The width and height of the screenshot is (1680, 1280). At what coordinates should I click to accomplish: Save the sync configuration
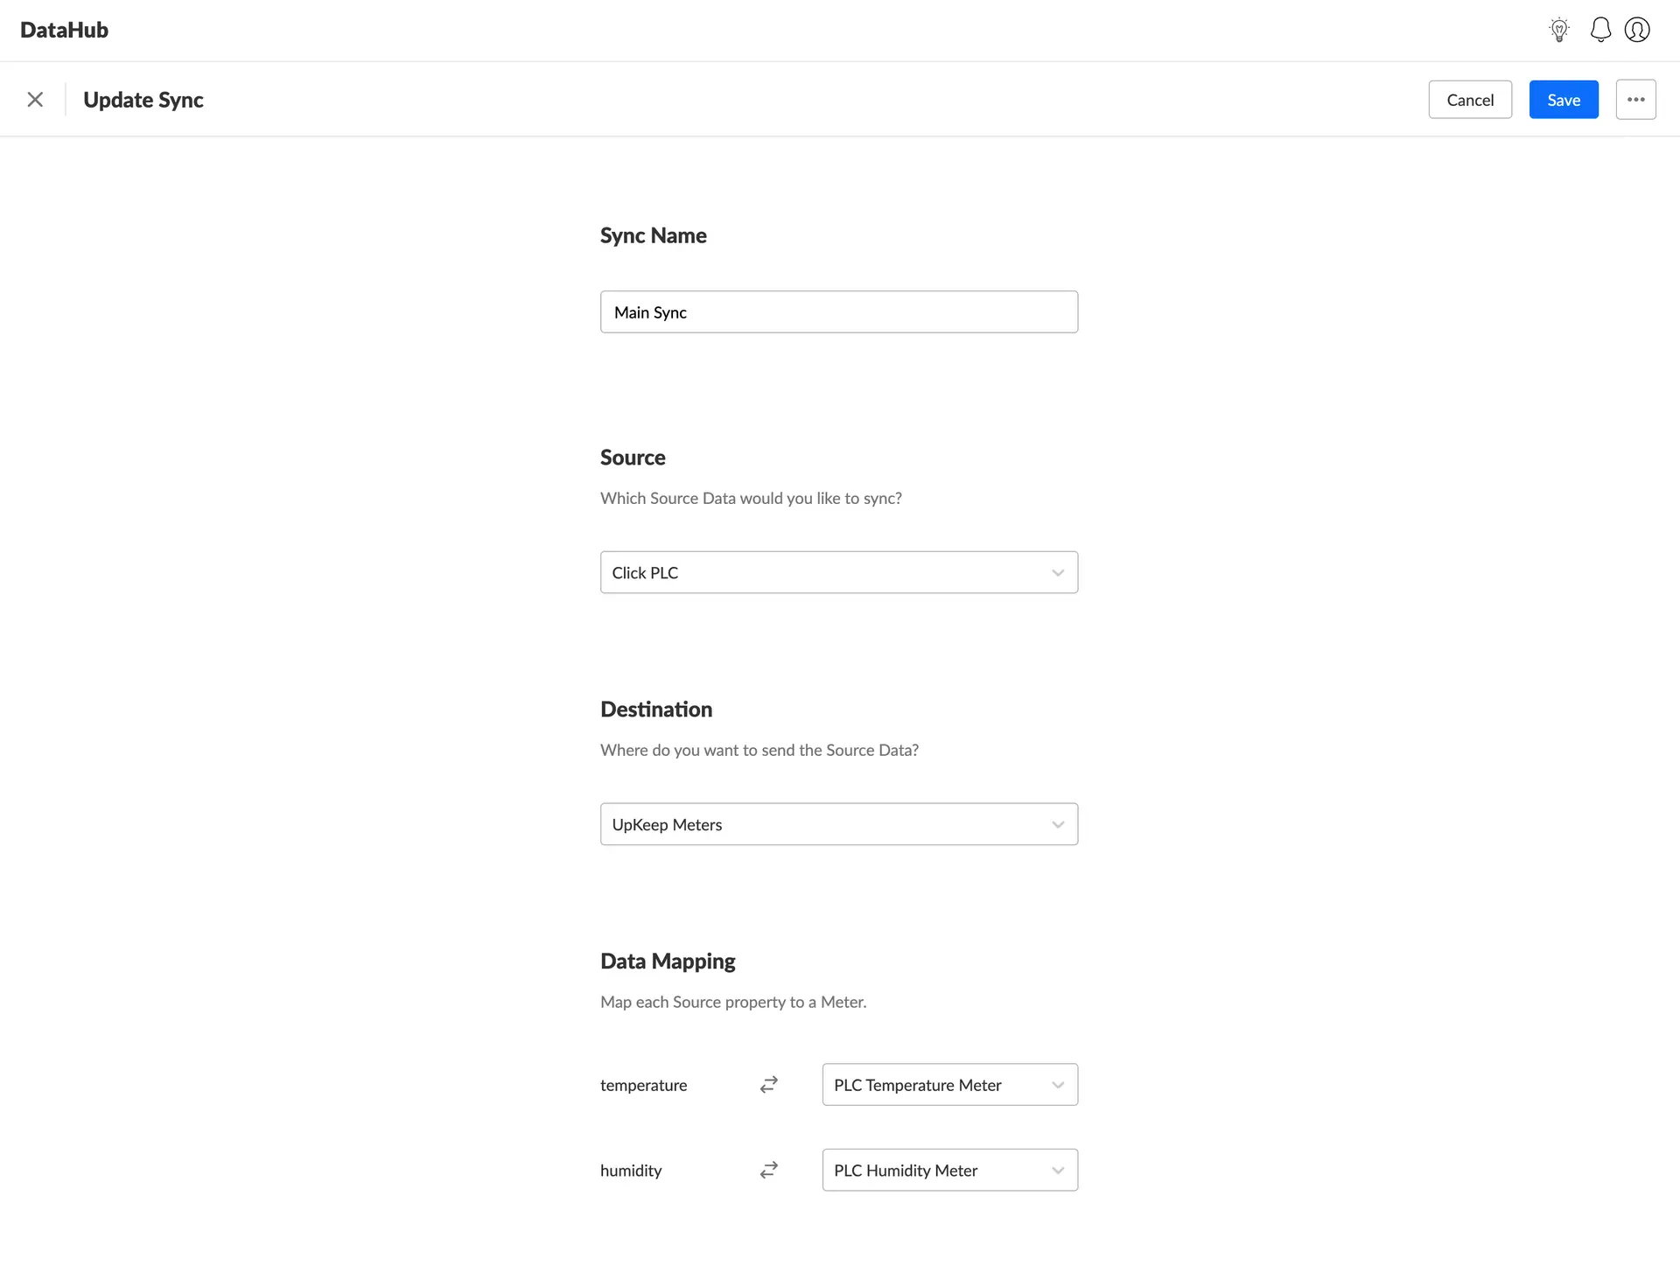[1563, 99]
